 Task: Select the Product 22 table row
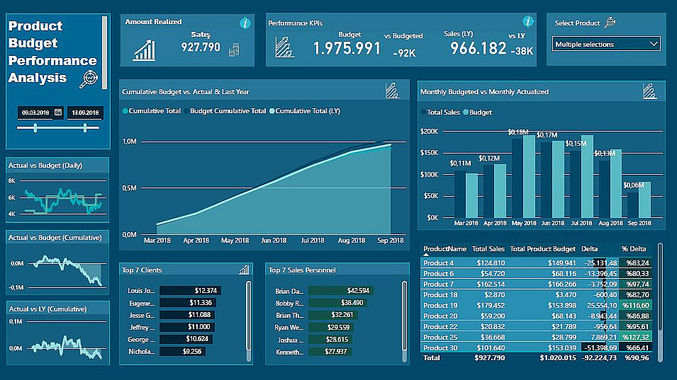coord(536,327)
